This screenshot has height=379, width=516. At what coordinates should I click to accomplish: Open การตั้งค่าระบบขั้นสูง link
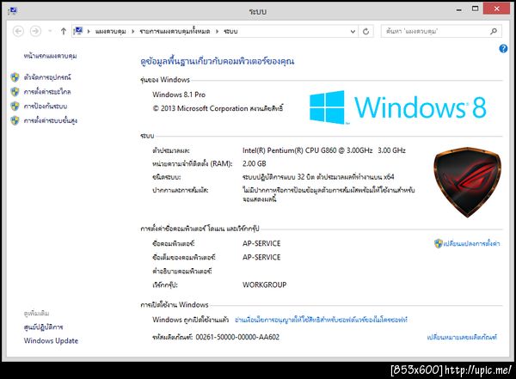tap(51, 120)
